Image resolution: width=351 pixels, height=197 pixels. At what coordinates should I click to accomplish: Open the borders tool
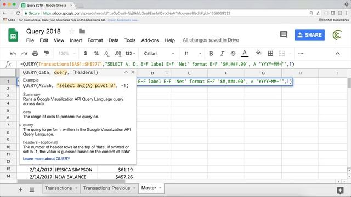click(x=270, y=54)
